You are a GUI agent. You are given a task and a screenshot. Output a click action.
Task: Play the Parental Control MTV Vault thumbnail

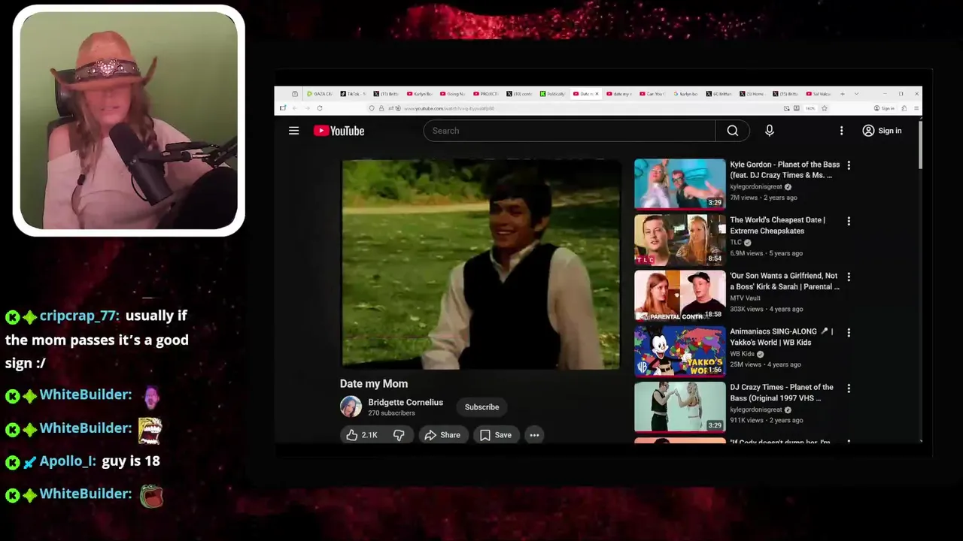point(680,295)
